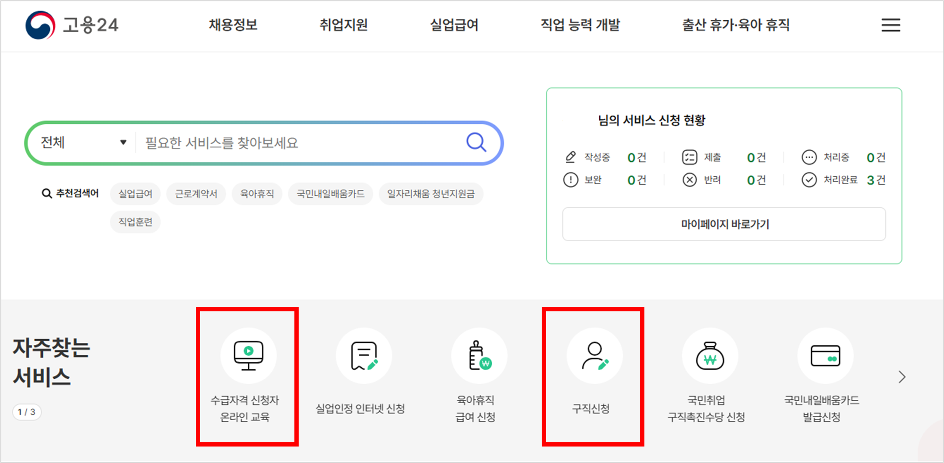944x463 pixels.
Task: Open 국민내일배움카드 발급신청 card icon
Action: [x=825, y=356]
